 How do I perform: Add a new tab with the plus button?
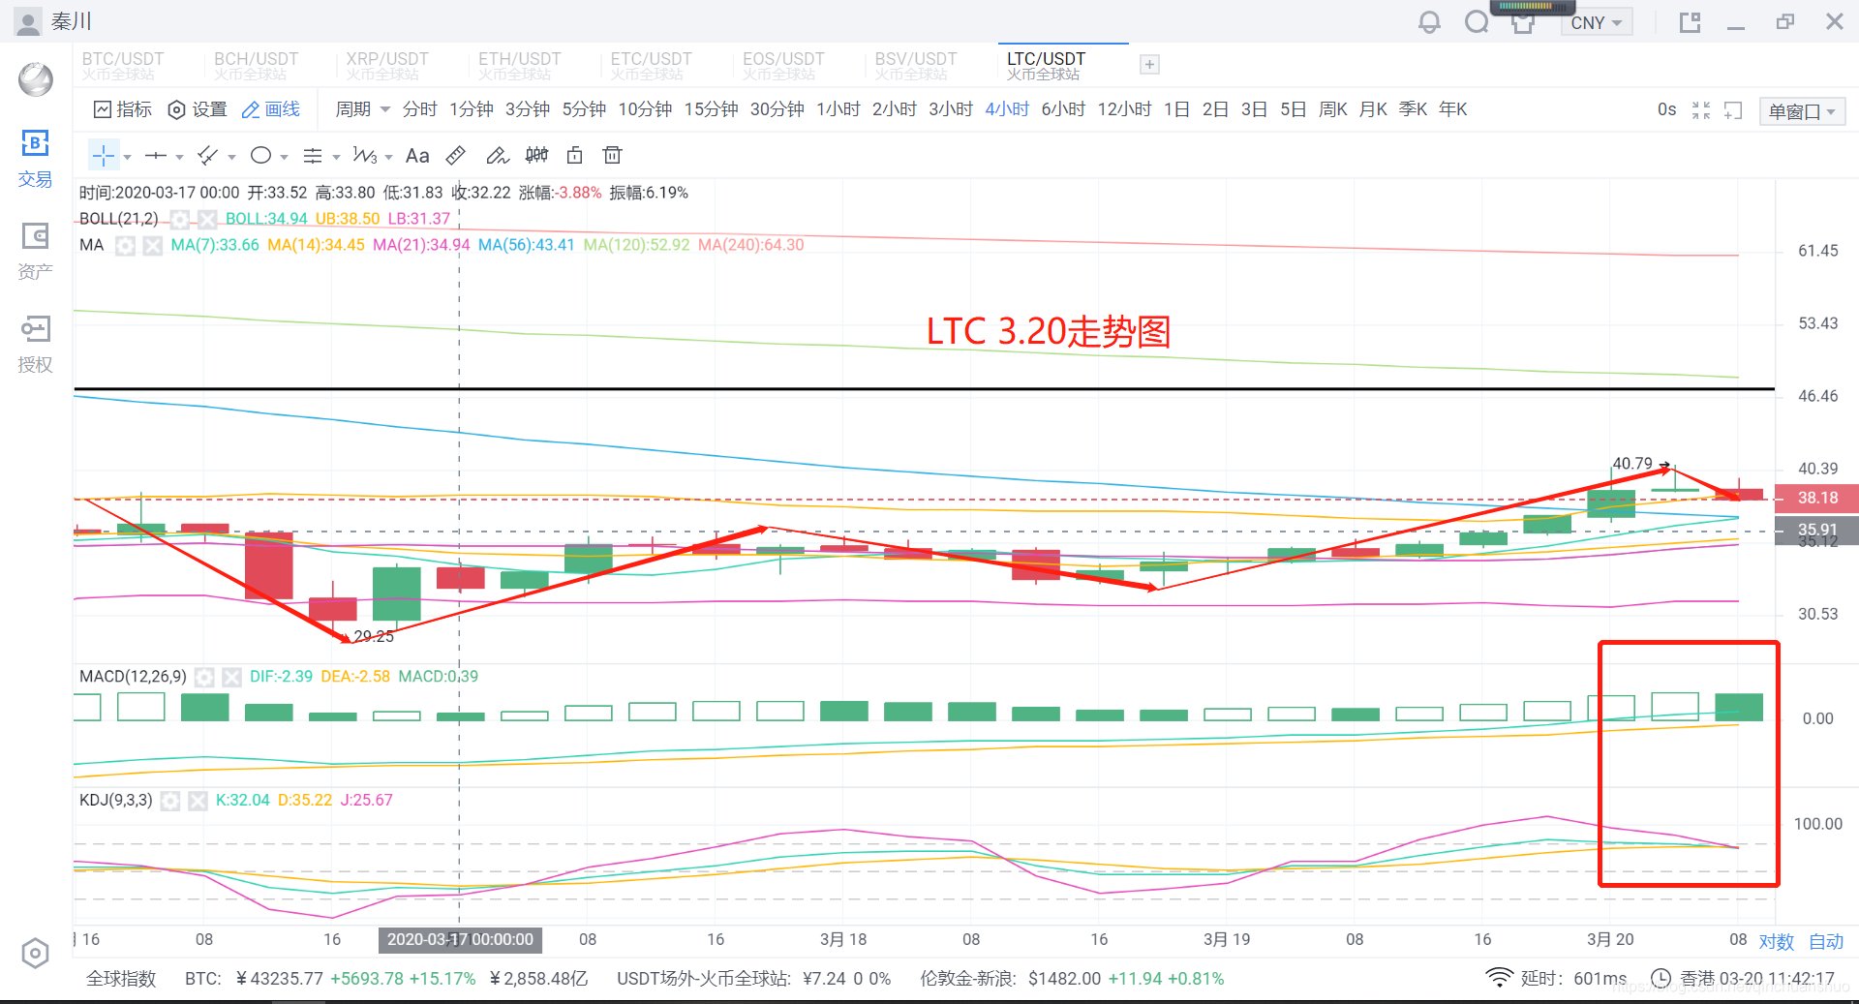(1149, 65)
